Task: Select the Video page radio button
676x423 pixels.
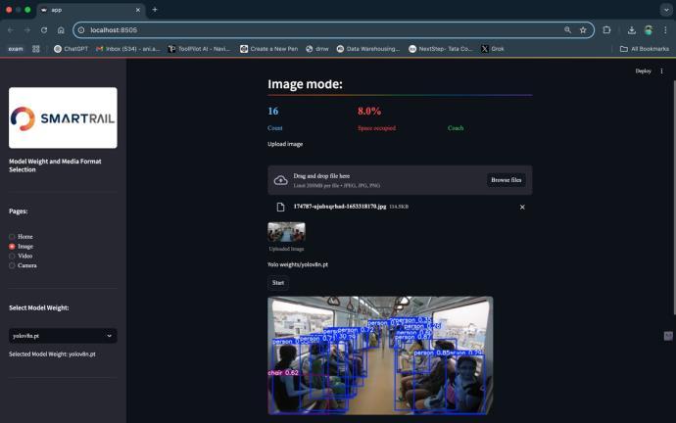Action: click(x=12, y=256)
